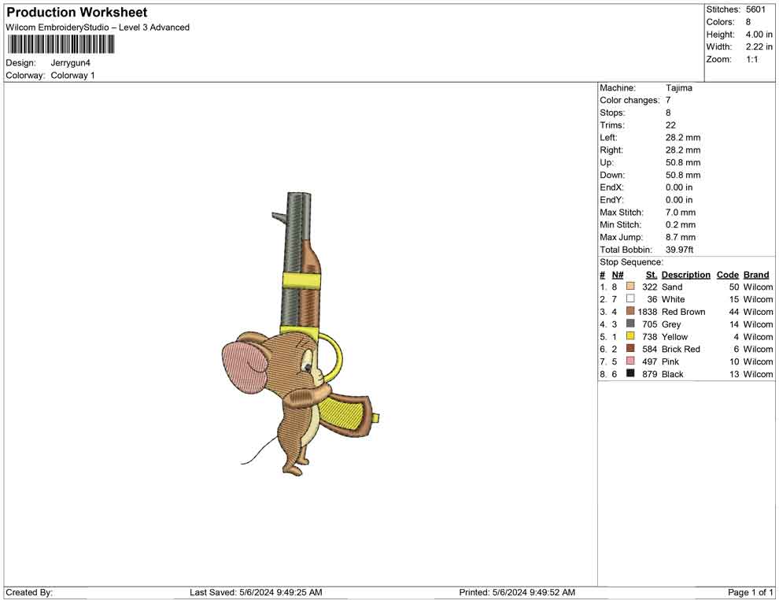Click the Sand color swatch
Image resolution: width=779 pixels, height=600 pixels.
point(630,286)
